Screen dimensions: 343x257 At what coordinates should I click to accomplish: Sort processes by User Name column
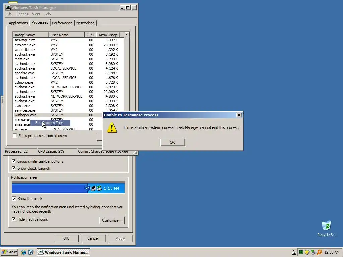(x=67, y=35)
